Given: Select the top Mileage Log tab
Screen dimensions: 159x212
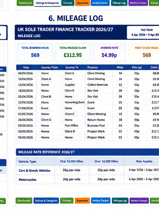Looking at the screenshot, I should click(119, 3).
